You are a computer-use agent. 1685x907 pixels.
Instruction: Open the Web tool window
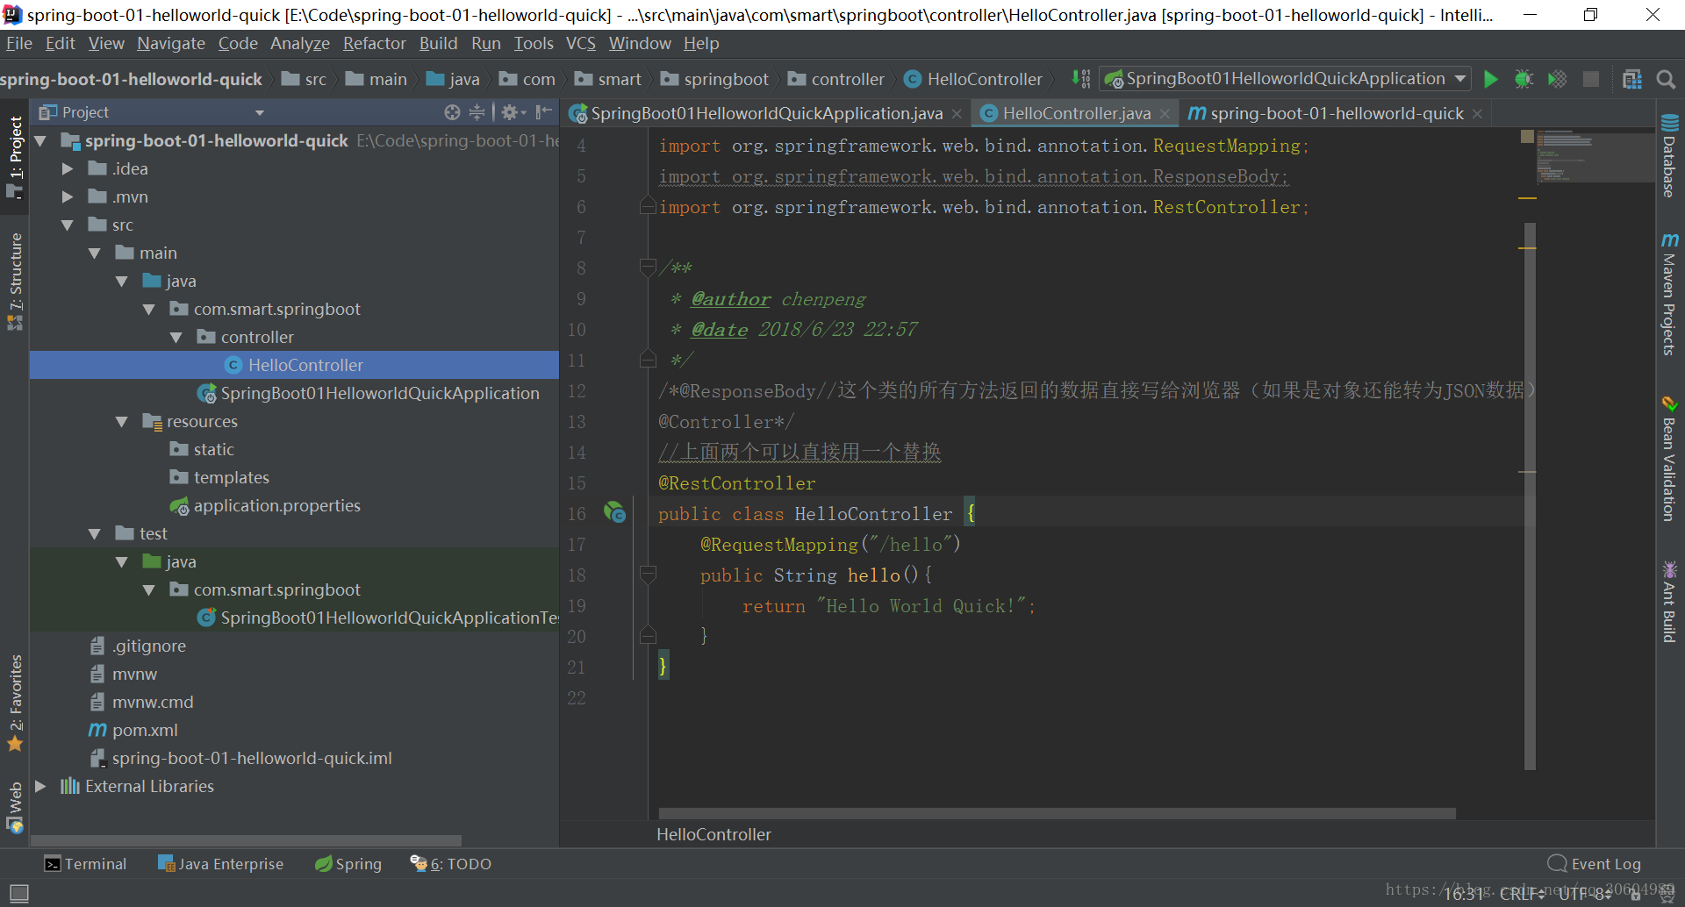pos(15,807)
